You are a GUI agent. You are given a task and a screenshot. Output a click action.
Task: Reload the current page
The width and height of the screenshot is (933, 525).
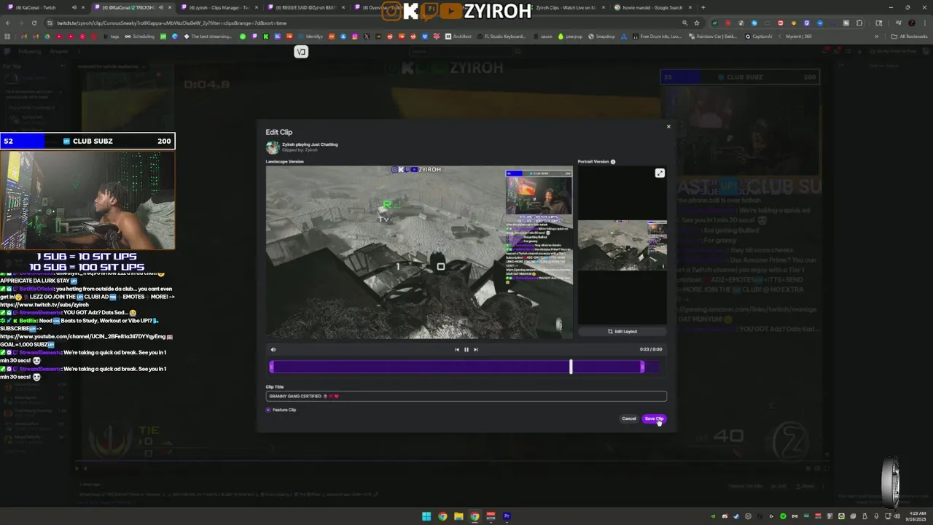coord(34,23)
